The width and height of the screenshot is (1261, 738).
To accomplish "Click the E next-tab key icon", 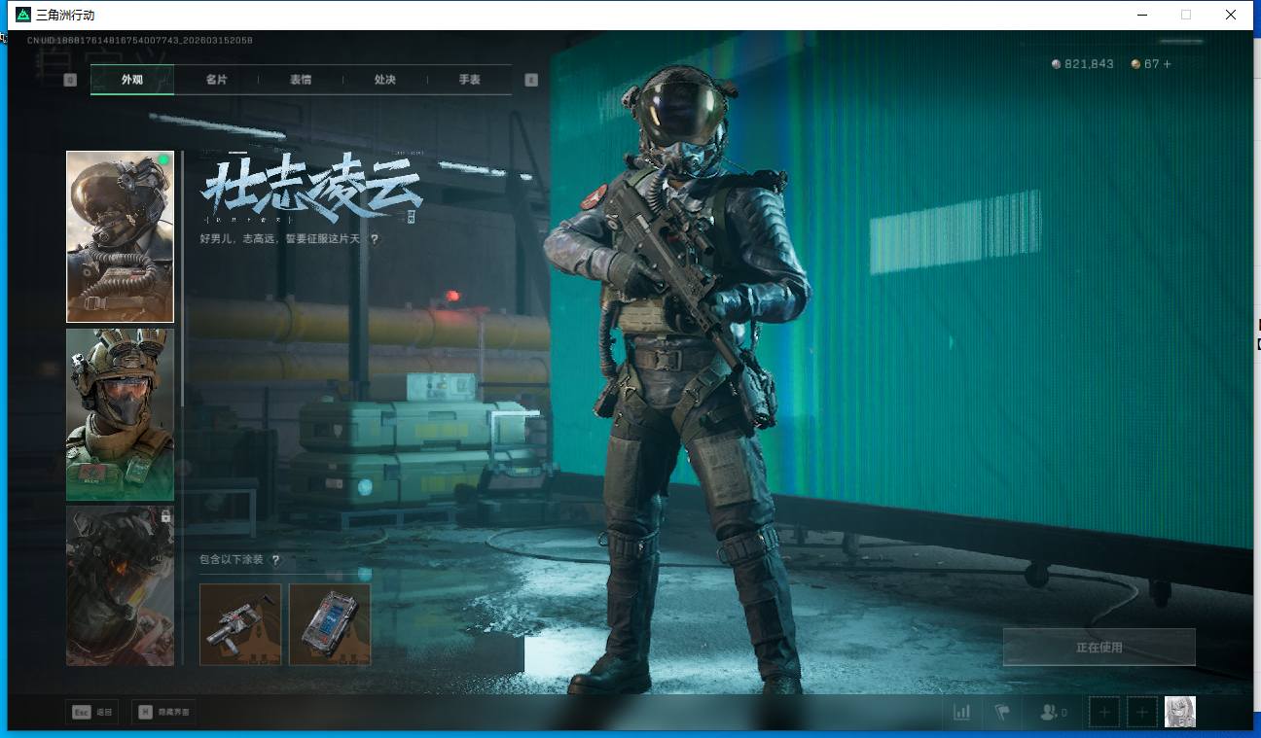I will coord(531,80).
